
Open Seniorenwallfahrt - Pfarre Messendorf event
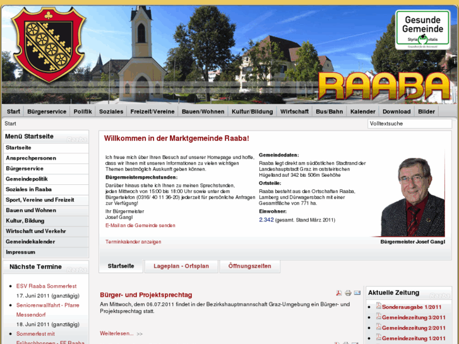[48, 310]
